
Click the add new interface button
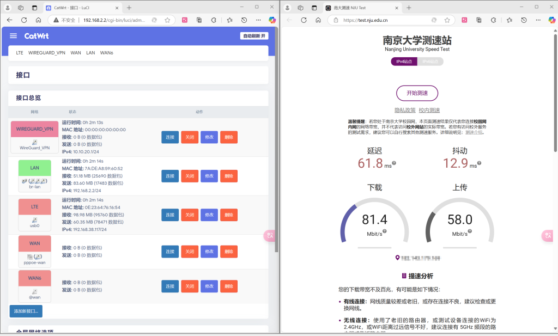click(26, 311)
